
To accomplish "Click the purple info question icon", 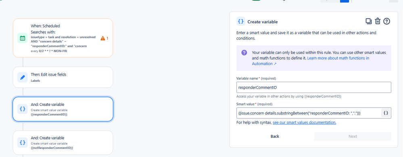I will pos(244,53).
